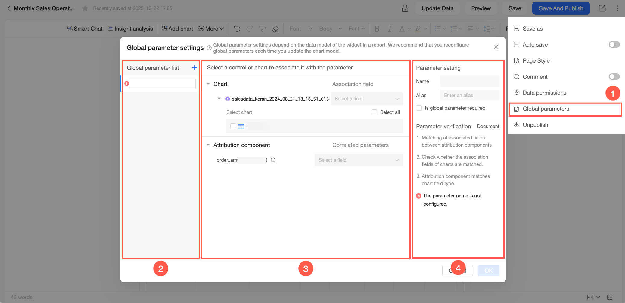This screenshot has width=625, height=303.
Task: Click the Preview button
Action: [x=481, y=8]
